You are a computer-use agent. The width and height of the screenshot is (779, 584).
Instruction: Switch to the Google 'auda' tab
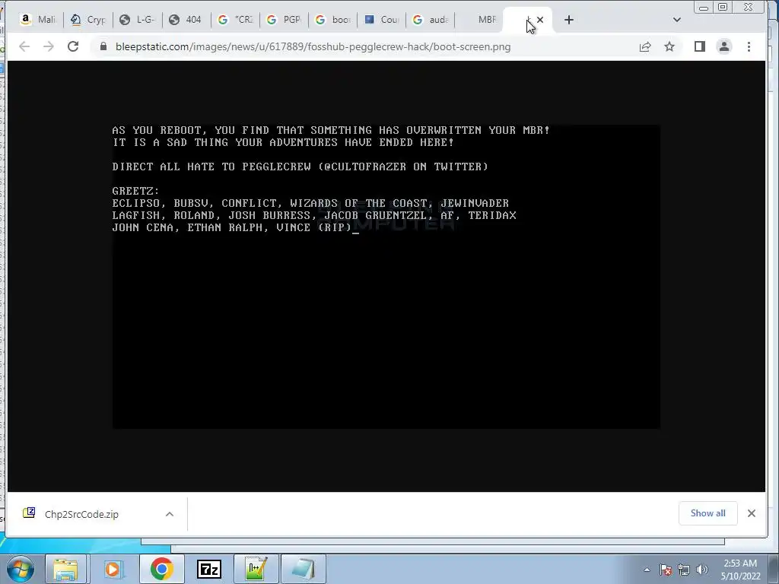431,20
